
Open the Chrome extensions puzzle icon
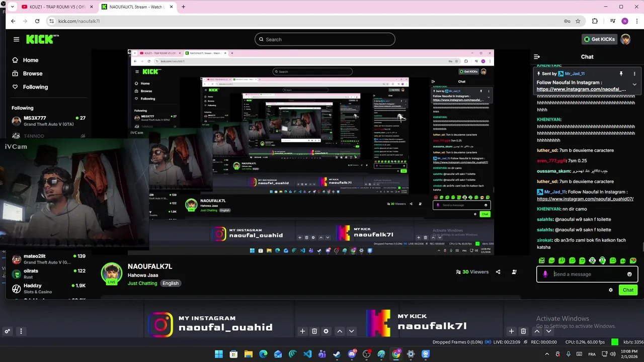[x=595, y=21]
